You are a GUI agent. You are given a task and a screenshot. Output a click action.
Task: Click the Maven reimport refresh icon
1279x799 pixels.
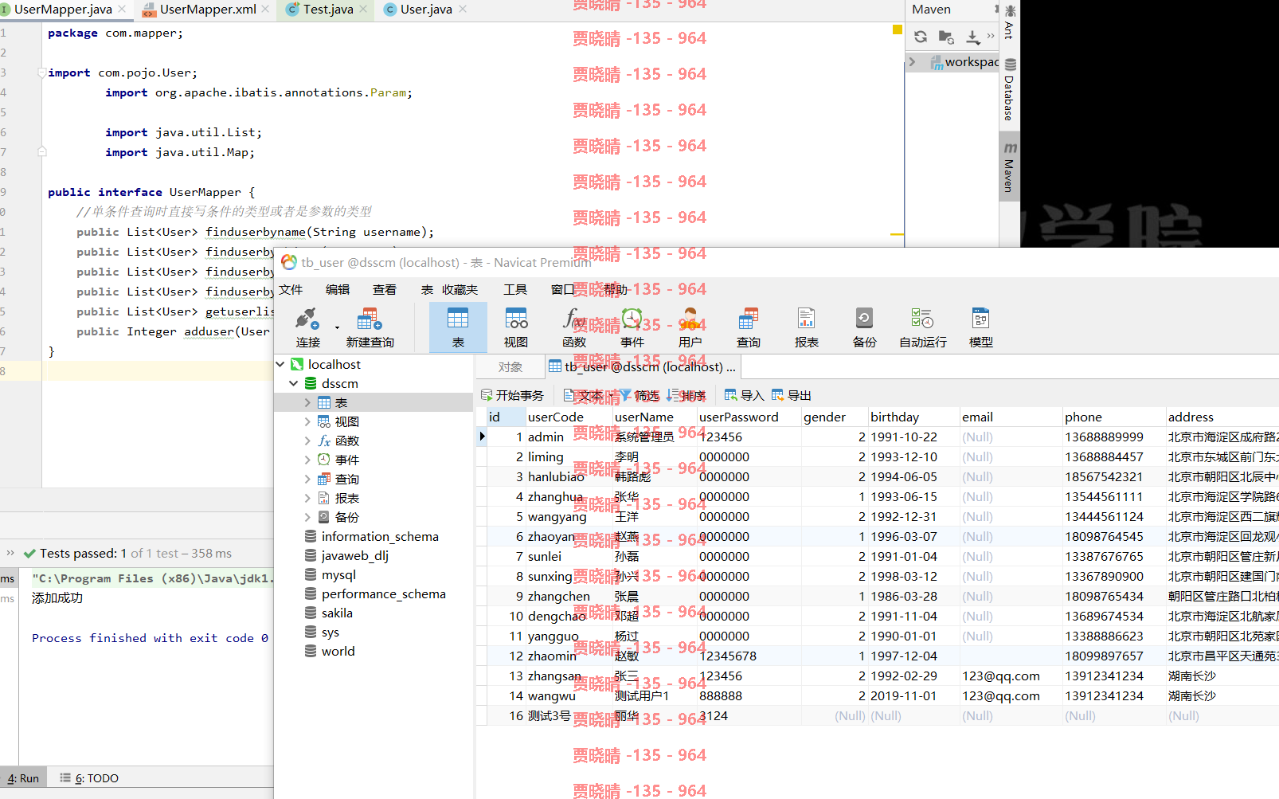point(921,37)
